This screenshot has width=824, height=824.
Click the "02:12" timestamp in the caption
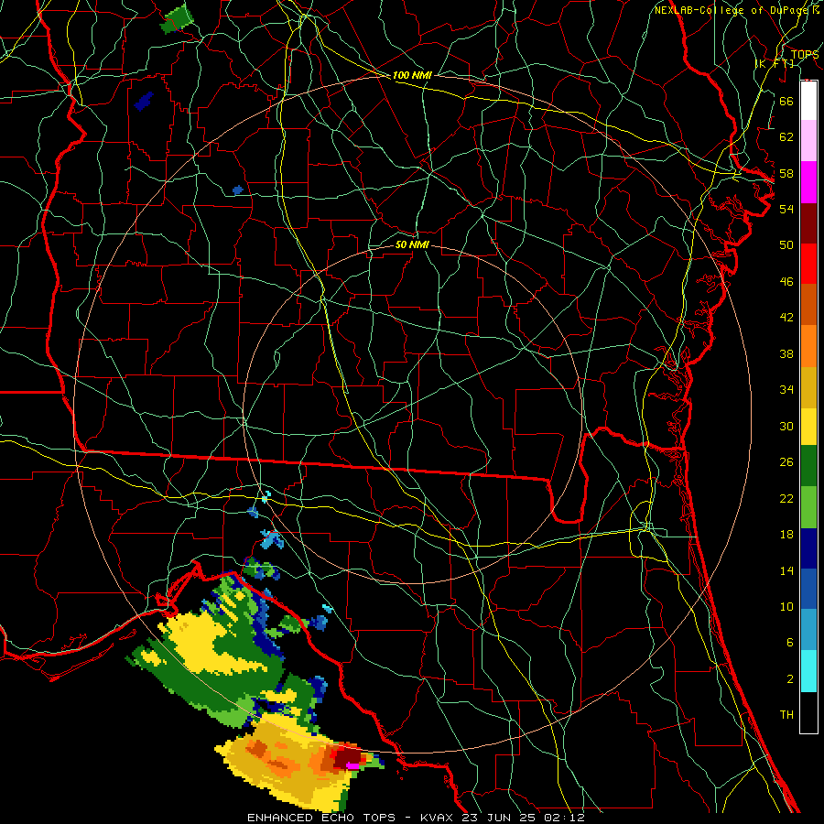point(567,818)
